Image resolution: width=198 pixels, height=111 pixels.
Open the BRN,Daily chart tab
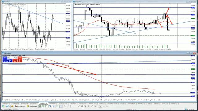[x=157, y=104]
